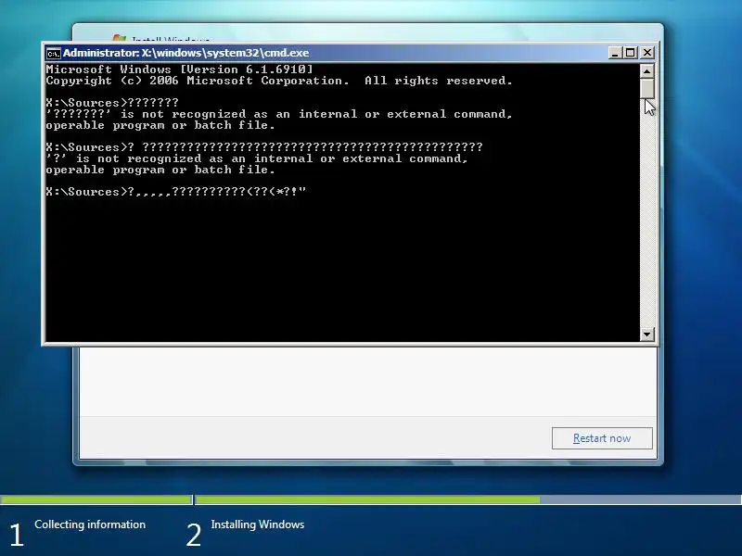Image resolution: width=742 pixels, height=556 pixels.
Task: Click the step number 2 indicator
Action: click(x=193, y=536)
